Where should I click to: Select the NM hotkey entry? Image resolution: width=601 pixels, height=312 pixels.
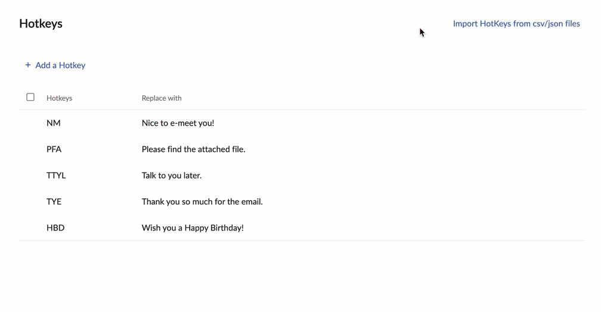(x=53, y=123)
